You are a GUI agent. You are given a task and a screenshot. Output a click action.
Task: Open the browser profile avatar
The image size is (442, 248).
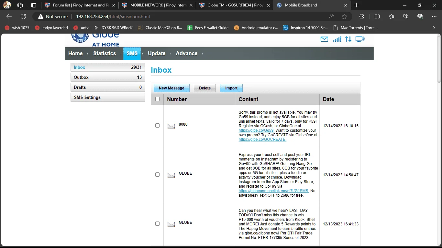click(x=7, y=5)
